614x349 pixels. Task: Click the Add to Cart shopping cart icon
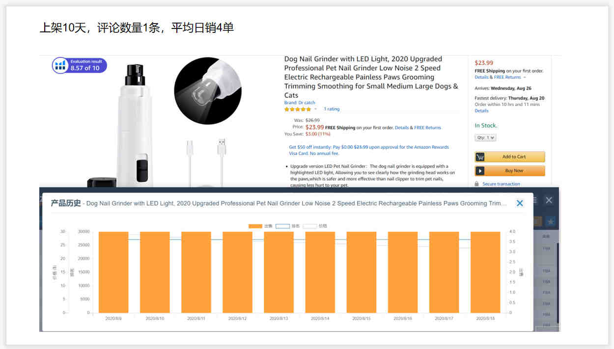coord(480,157)
